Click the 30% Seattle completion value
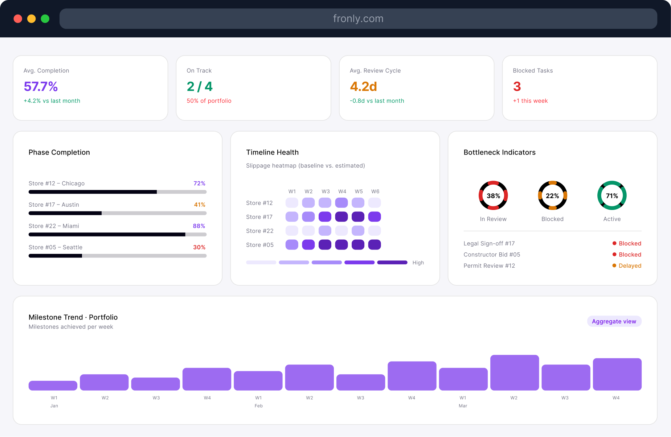 point(199,247)
